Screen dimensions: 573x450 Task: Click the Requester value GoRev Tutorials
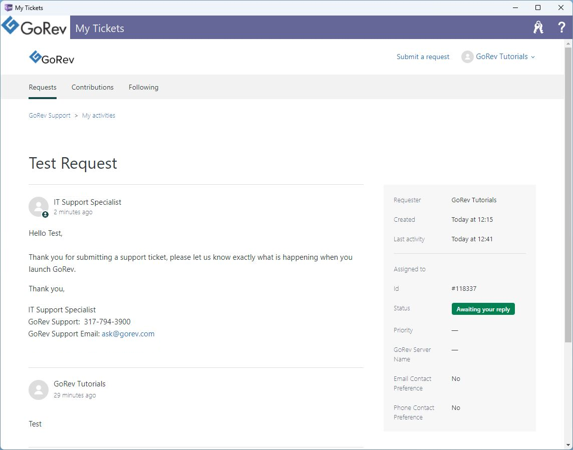474,200
